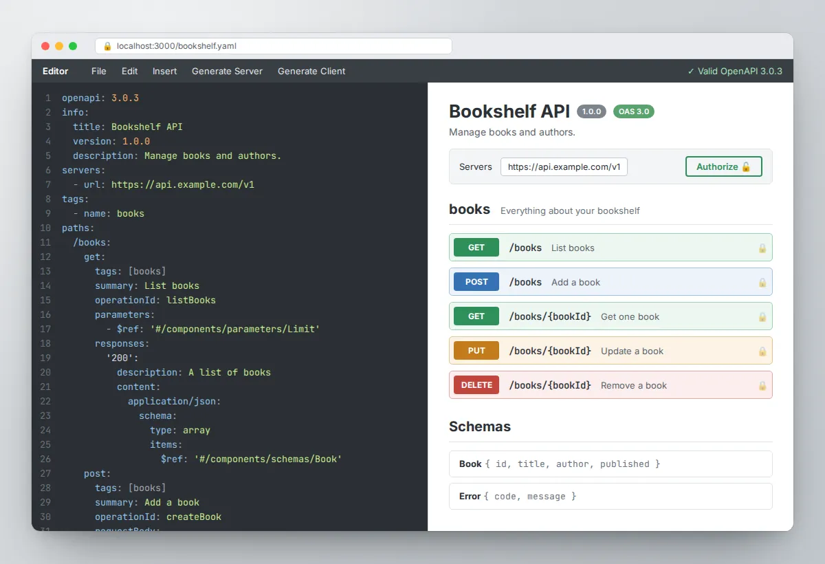825x564 pixels.
Task: Click the Authorize button
Action: pos(724,166)
